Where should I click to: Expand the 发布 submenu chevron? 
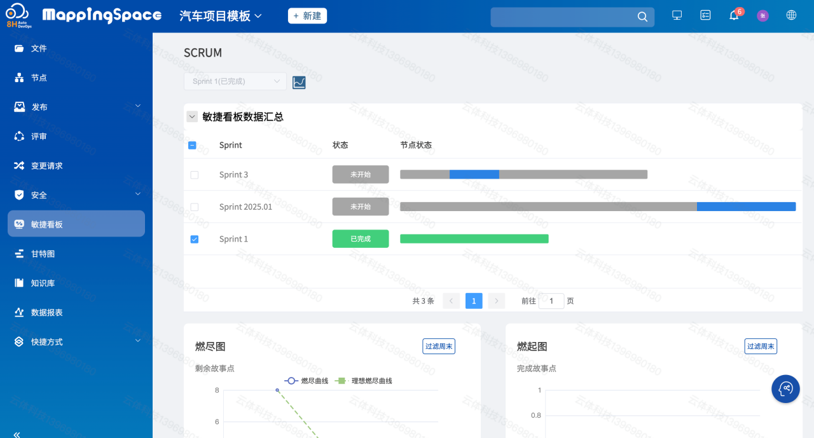tap(138, 106)
